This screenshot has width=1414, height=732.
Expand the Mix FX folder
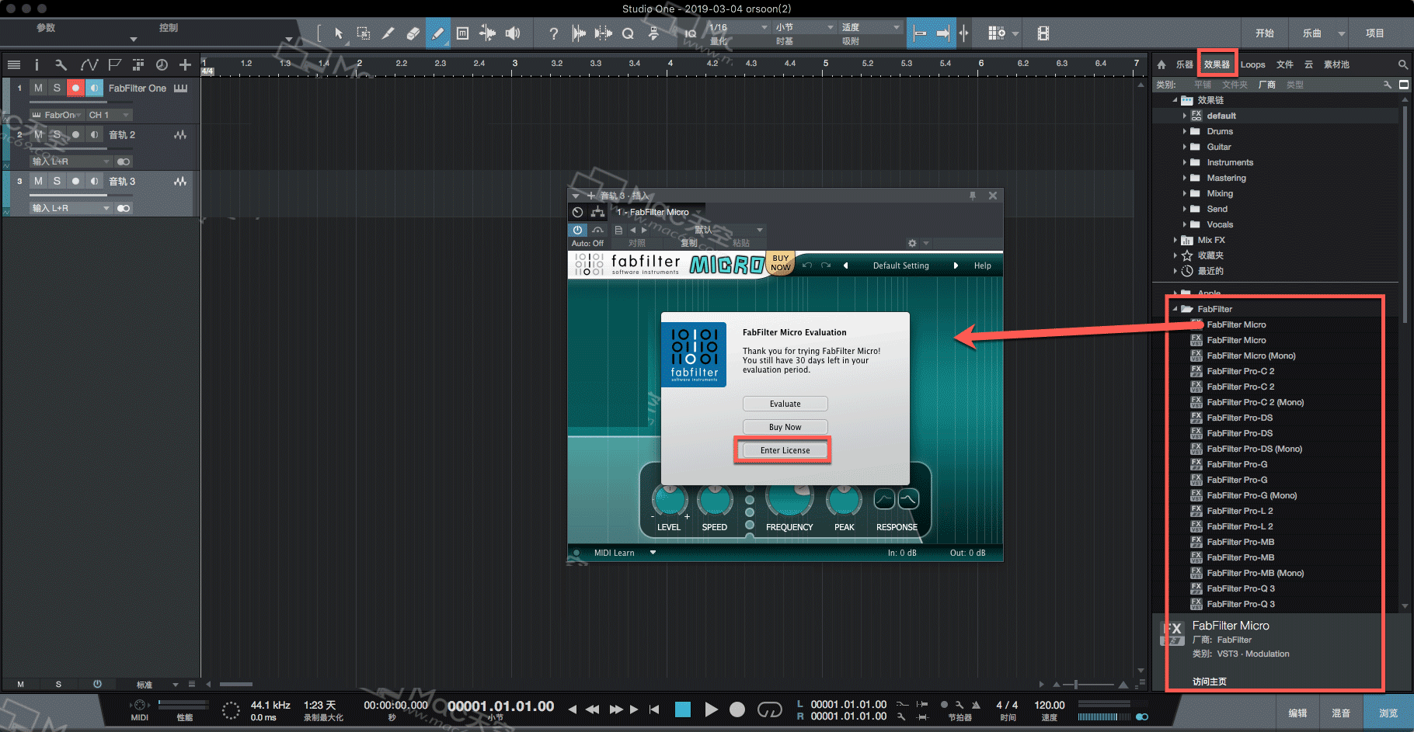(1175, 240)
